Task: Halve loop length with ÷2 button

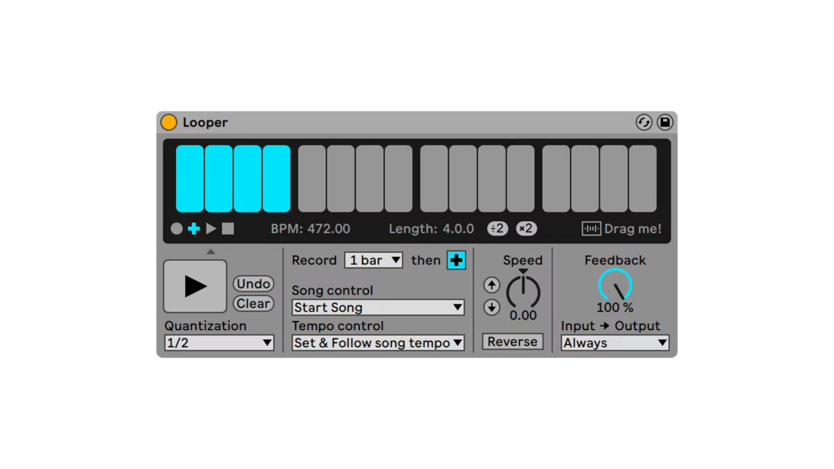Action: click(x=498, y=229)
